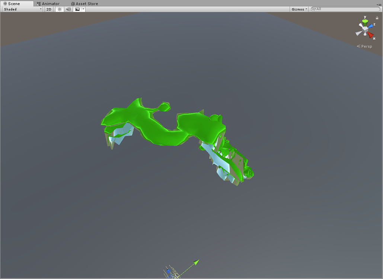
Task: Toggle scene audio with the speaker icon
Action: (68, 9)
